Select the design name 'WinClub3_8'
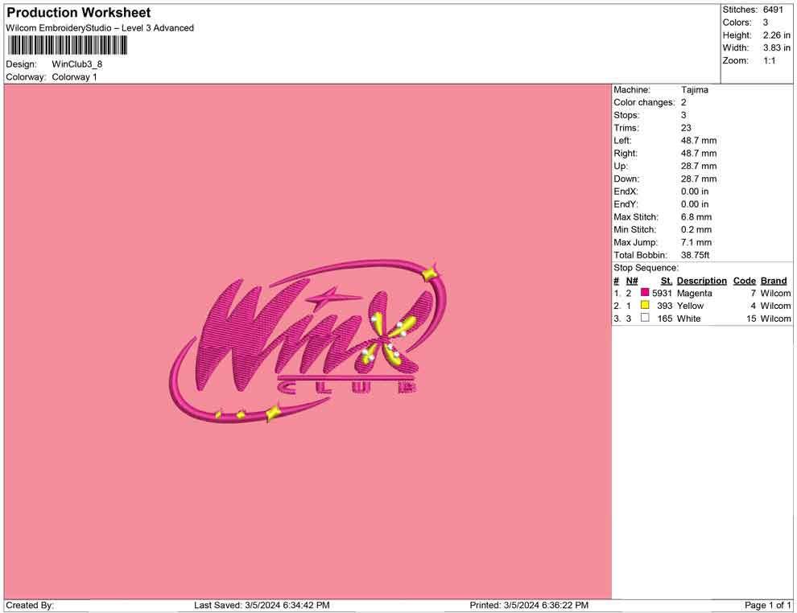The image size is (797, 613). [76, 64]
